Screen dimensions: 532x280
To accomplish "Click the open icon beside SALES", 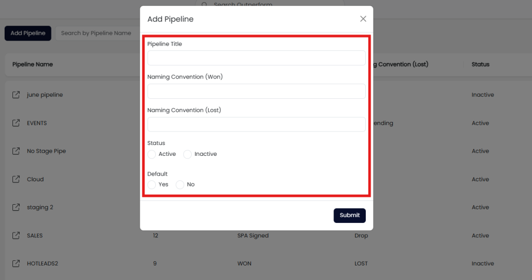I will pyautogui.click(x=16, y=235).
